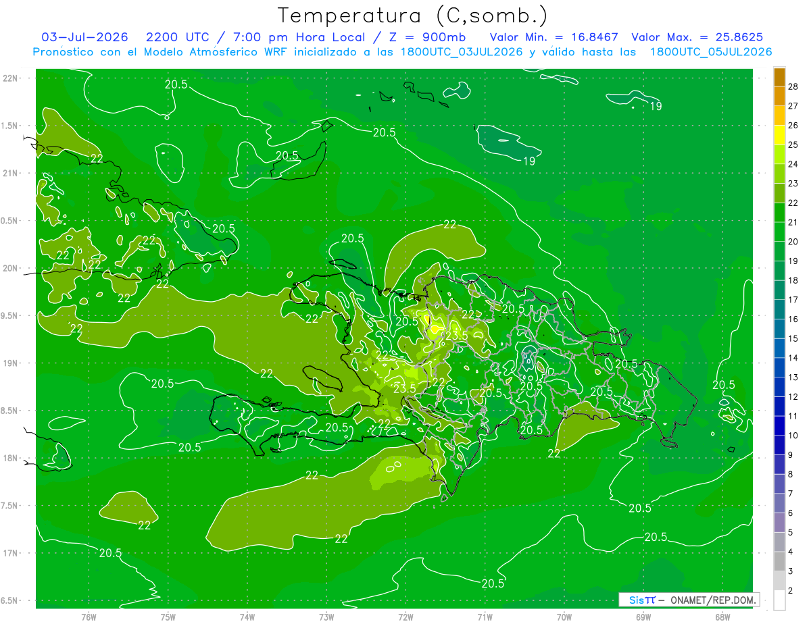This screenshot has width=811, height=626.
Task: Click the '69W' longitude axis label
Action: [x=643, y=617]
